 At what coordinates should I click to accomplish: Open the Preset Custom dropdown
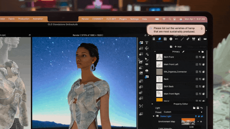(183, 112)
